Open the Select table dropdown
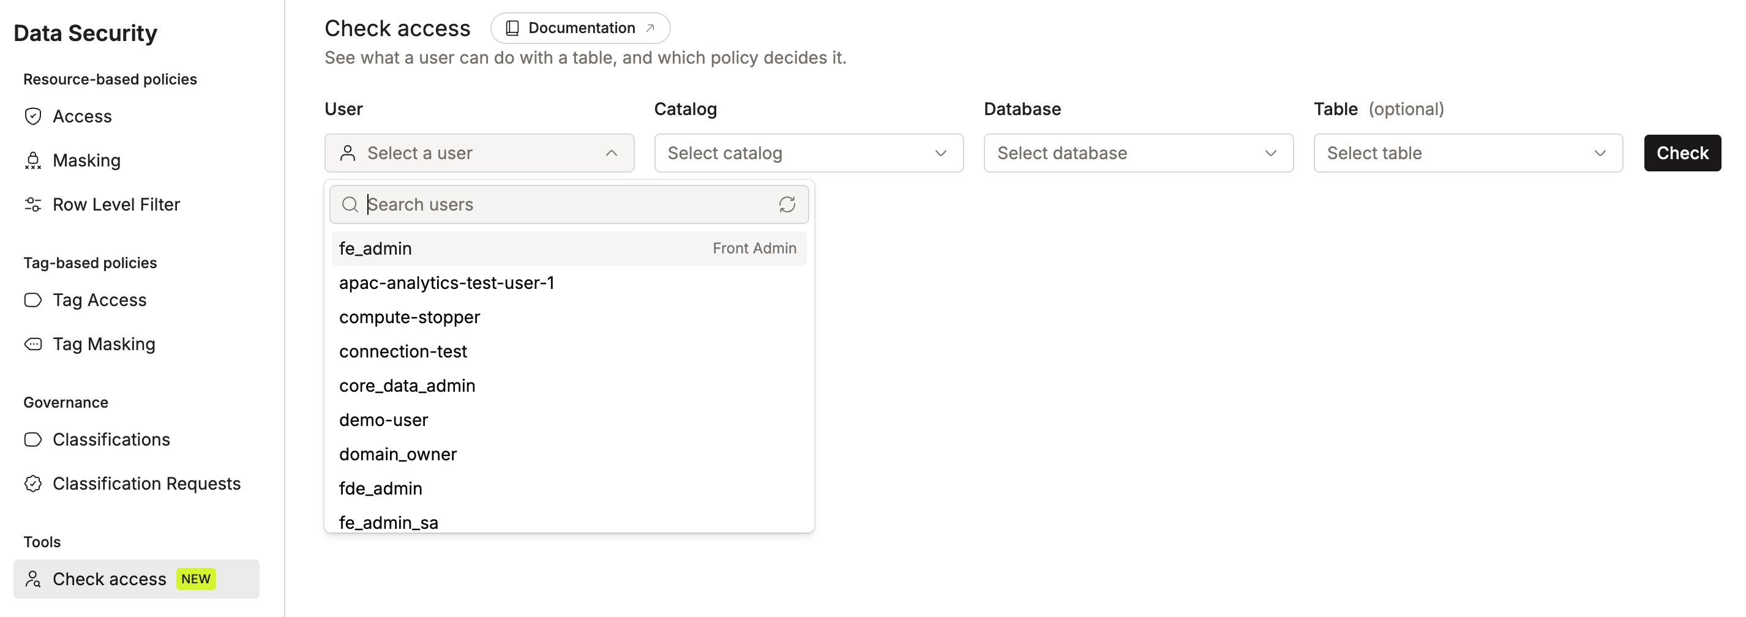The image size is (1746, 617). click(x=1467, y=152)
